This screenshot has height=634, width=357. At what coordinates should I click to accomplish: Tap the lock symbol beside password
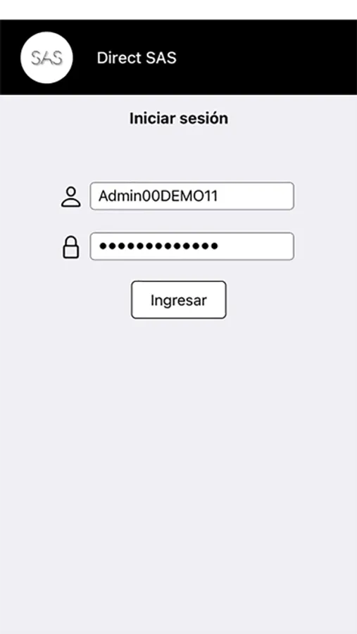coord(70,247)
